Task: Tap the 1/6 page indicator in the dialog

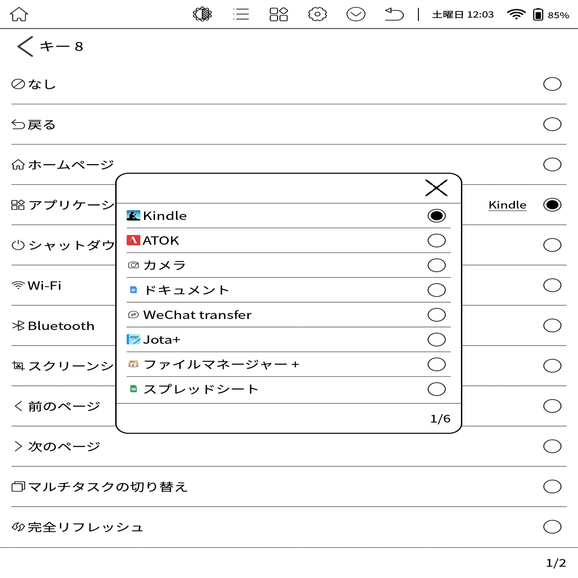Action: [439, 417]
